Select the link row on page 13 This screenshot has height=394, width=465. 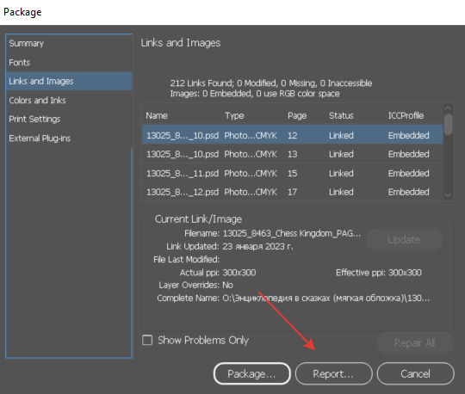coord(293,154)
